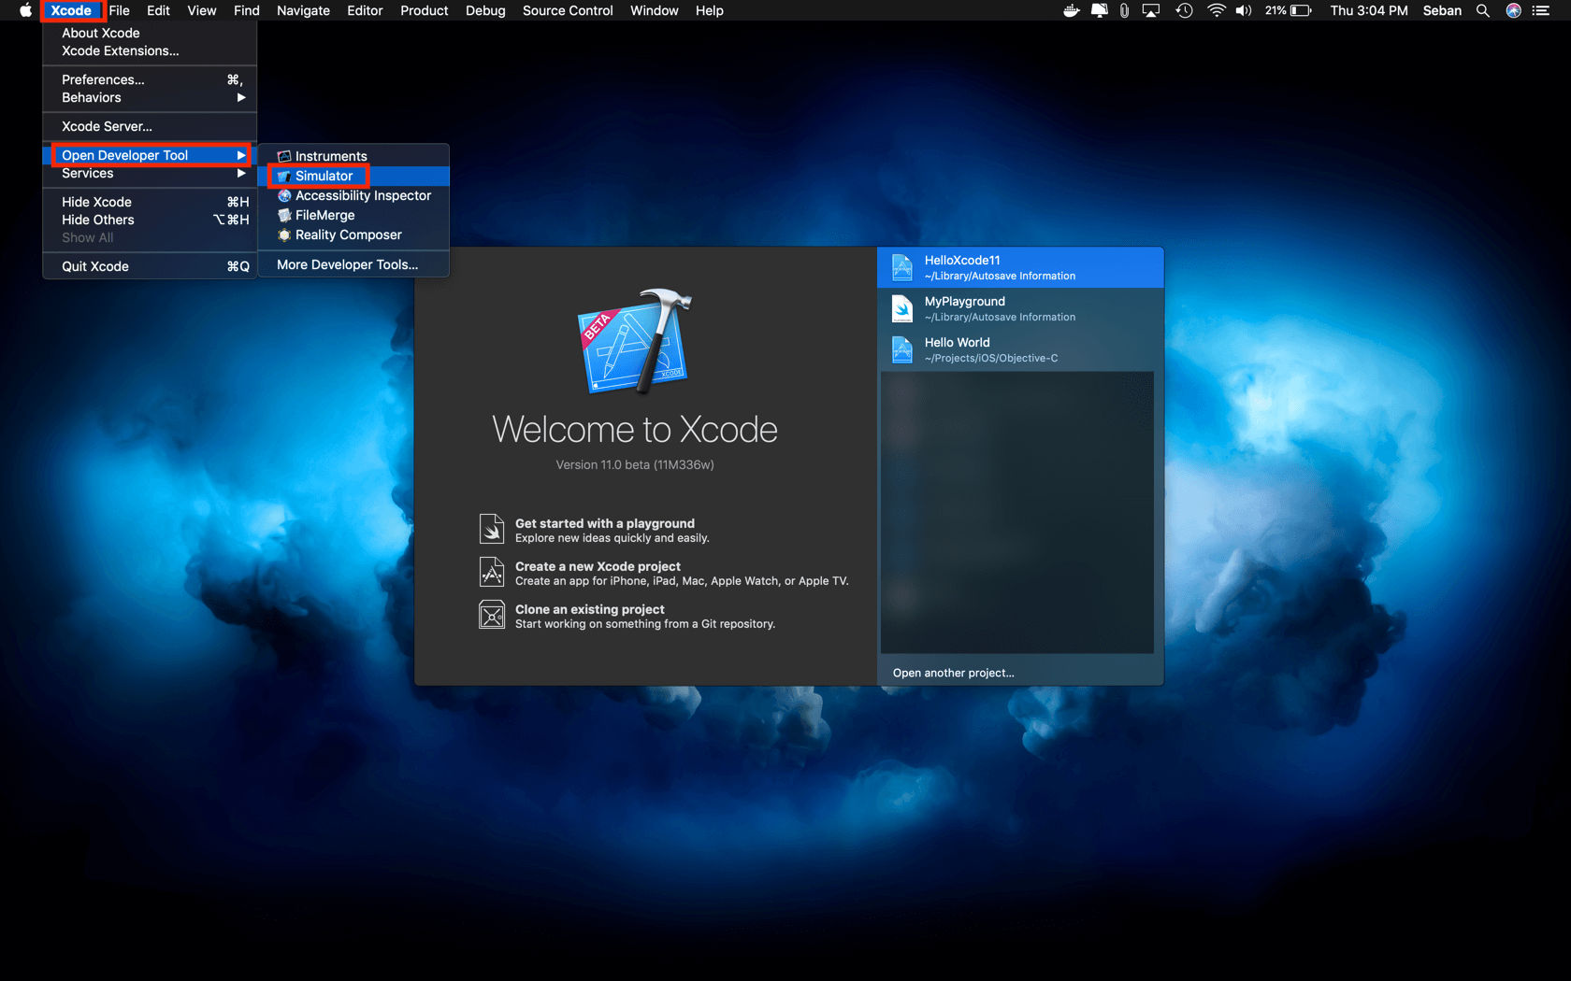1571x981 pixels.
Task: Launch Simulator from developer tools submenu
Action: tap(353, 176)
